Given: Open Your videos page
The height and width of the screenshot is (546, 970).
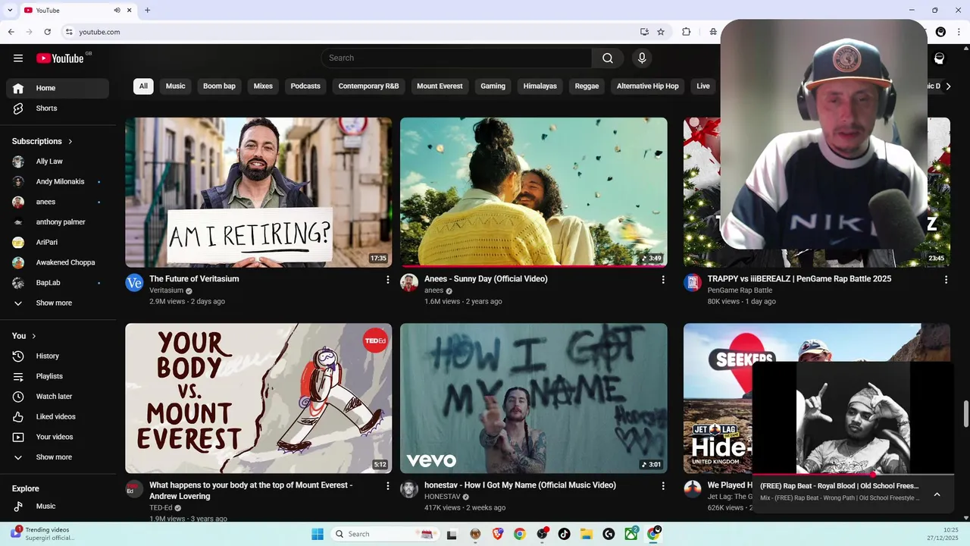Looking at the screenshot, I should pos(58,437).
